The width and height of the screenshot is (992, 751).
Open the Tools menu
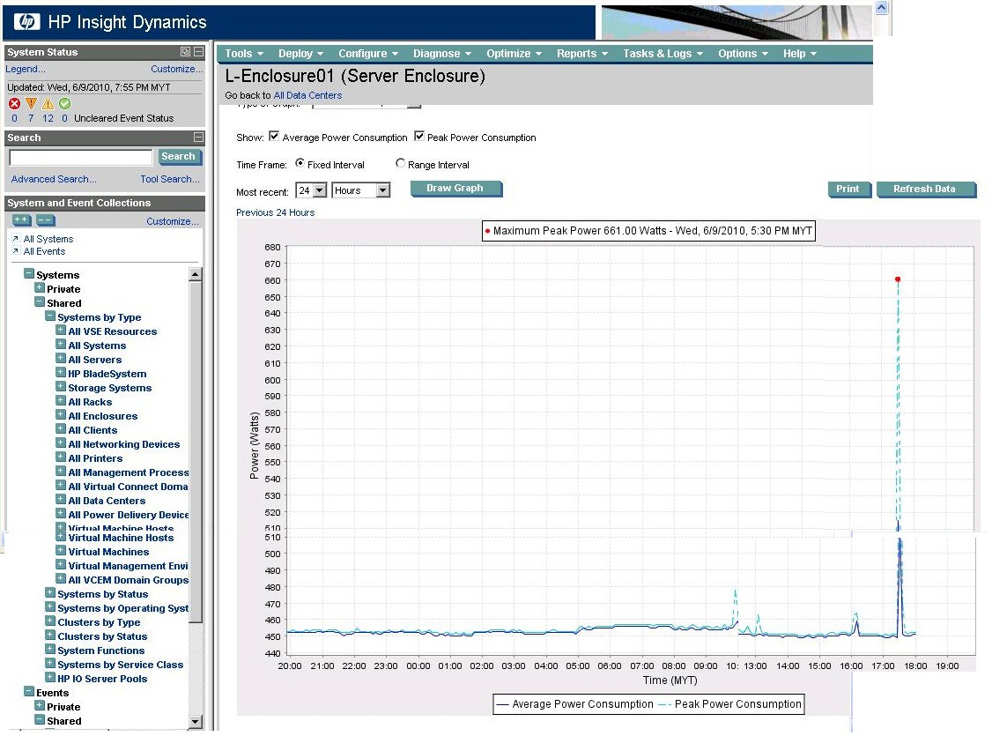click(x=243, y=54)
